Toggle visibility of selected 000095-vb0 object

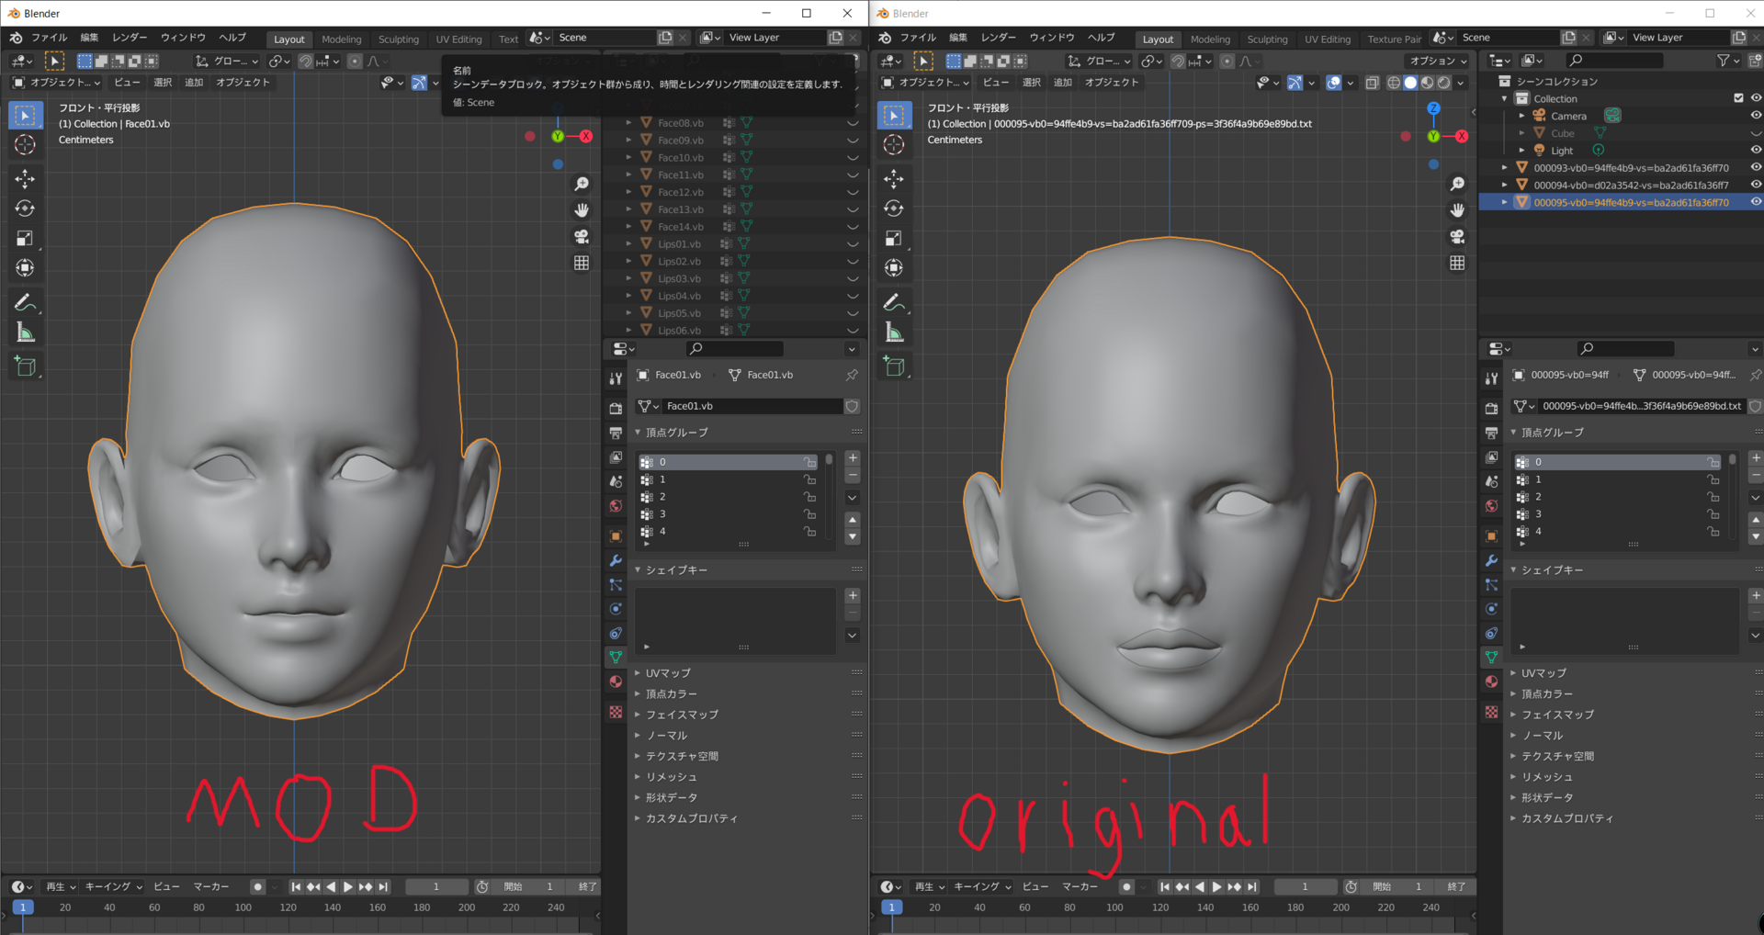coord(1756,202)
